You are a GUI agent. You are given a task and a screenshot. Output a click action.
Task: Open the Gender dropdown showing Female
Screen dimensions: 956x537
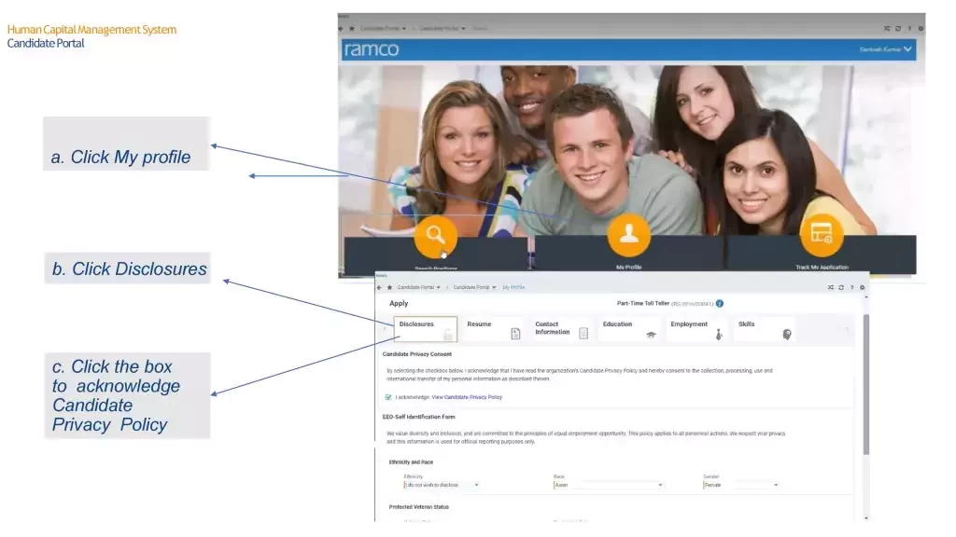[740, 485]
